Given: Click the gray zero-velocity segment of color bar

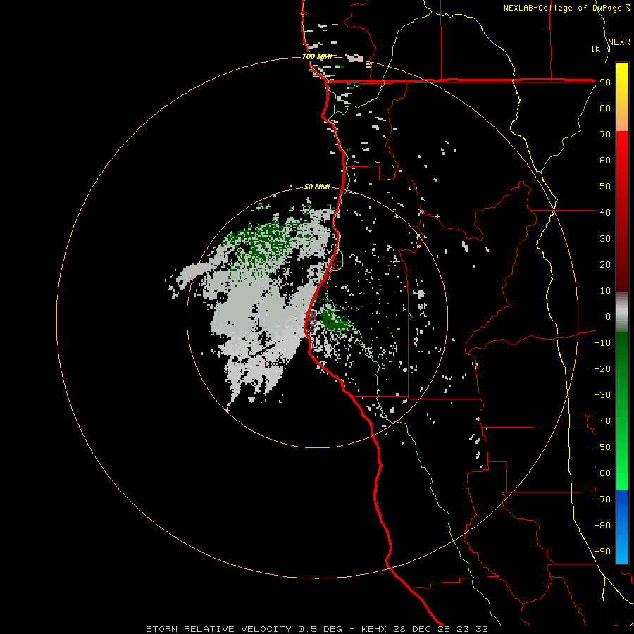Looking at the screenshot, I should [622, 312].
